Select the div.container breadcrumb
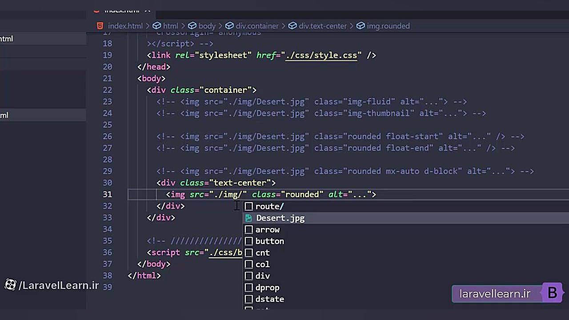 coord(252,26)
